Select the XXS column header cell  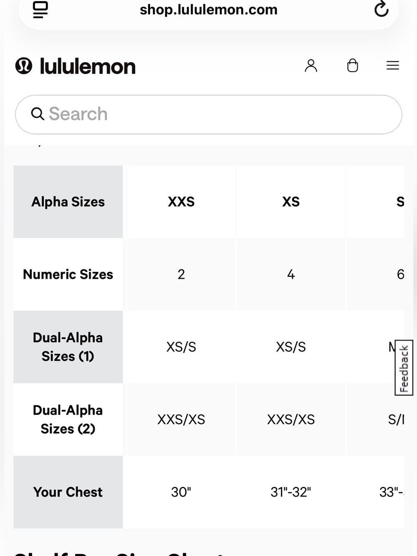pyautogui.click(x=181, y=202)
